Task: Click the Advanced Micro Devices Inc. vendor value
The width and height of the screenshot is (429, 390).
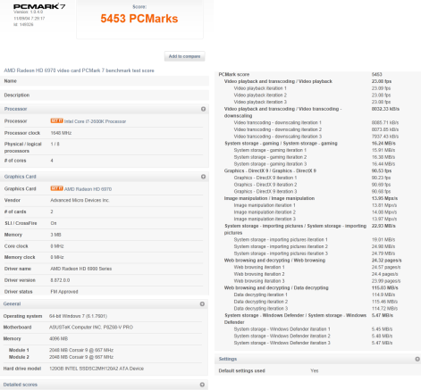Action: point(80,200)
